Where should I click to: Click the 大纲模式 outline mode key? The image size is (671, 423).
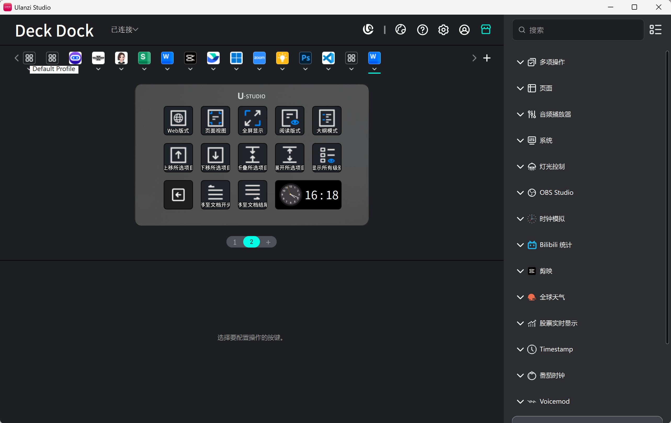pyautogui.click(x=327, y=120)
